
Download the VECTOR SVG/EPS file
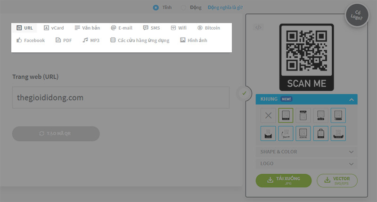pos(337,181)
